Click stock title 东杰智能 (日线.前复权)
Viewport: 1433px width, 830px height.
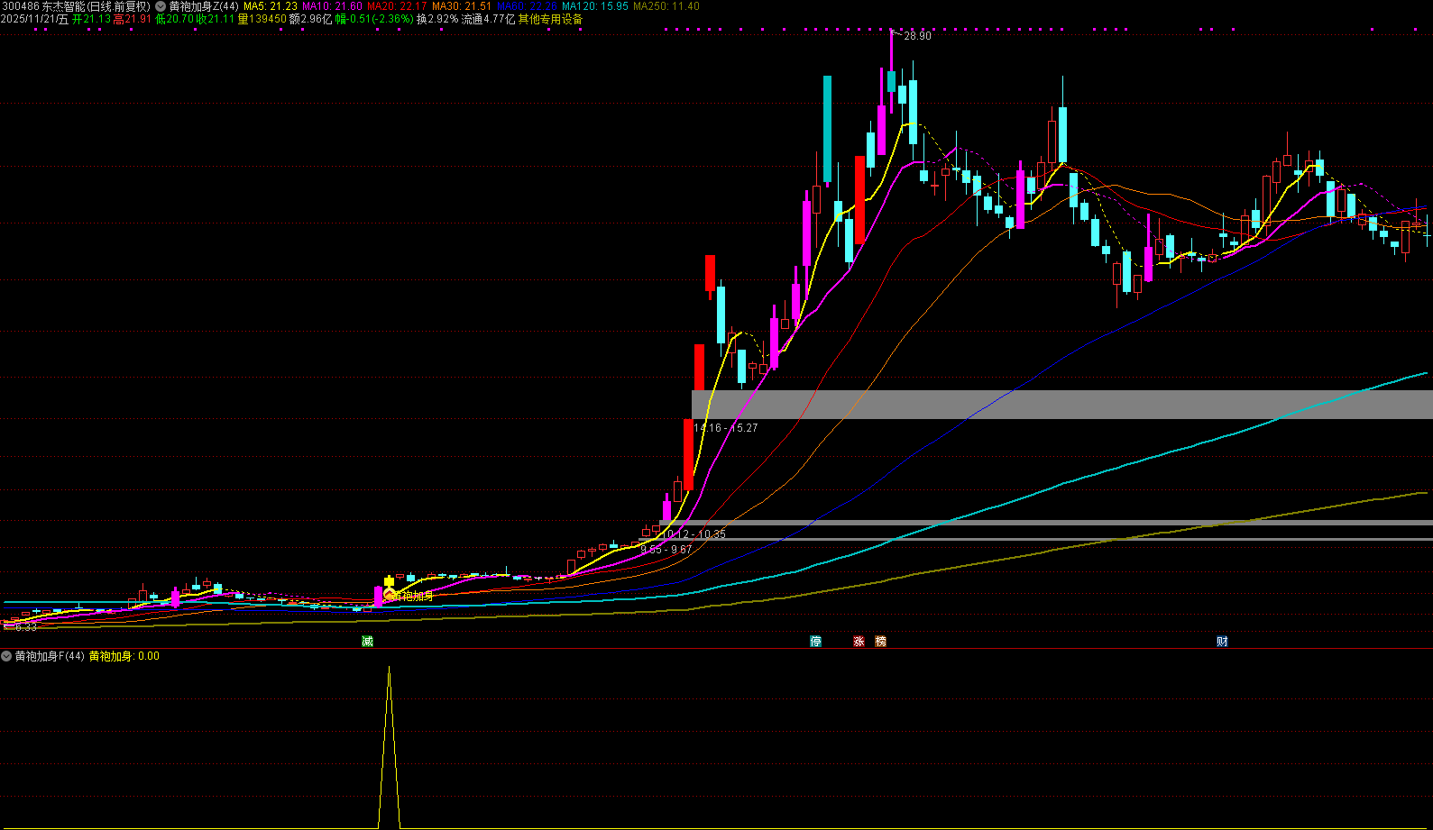pyautogui.click(x=96, y=6)
